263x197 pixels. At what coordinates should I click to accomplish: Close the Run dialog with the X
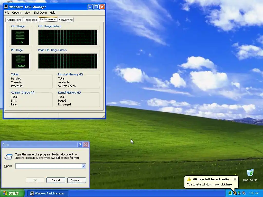[x=86, y=145]
